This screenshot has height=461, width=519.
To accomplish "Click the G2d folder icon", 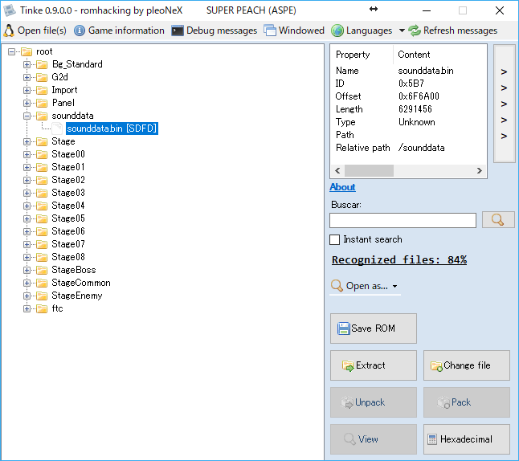I will pyautogui.click(x=42, y=77).
